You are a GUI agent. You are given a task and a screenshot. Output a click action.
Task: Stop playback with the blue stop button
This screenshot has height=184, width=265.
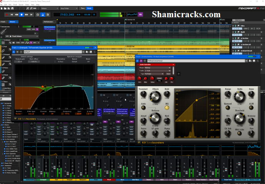tap(22, 15)
